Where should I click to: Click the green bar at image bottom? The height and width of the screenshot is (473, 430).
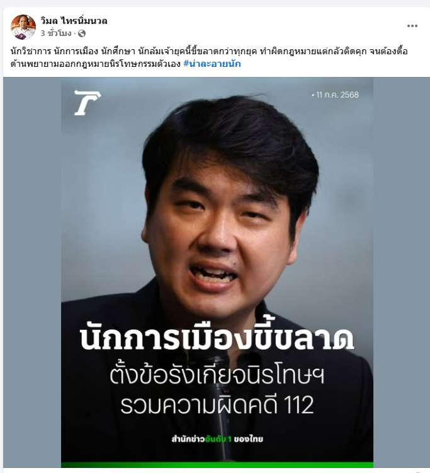coord(217,465)
